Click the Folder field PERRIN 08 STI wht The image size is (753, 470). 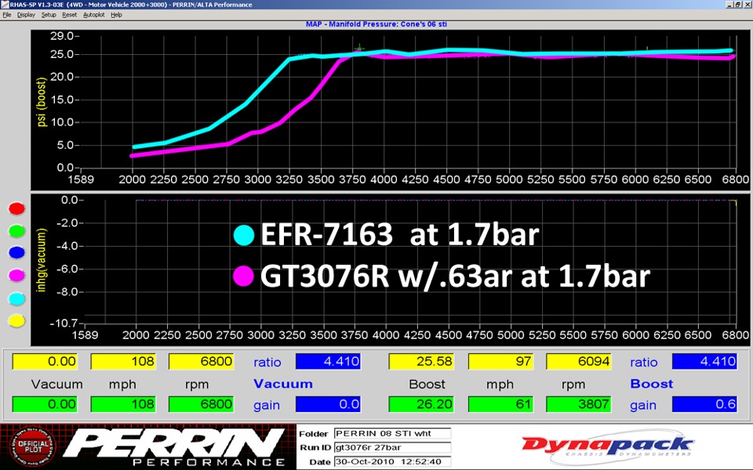392,433
